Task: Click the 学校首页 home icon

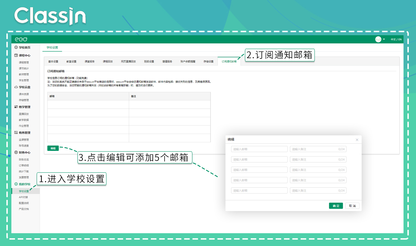Action: click(16, 47)
